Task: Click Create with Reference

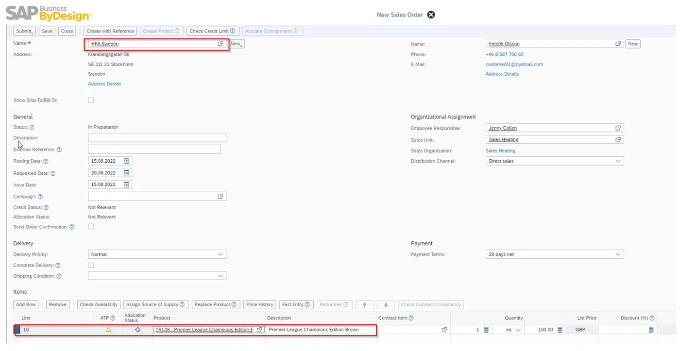Action: click(110, 31)
